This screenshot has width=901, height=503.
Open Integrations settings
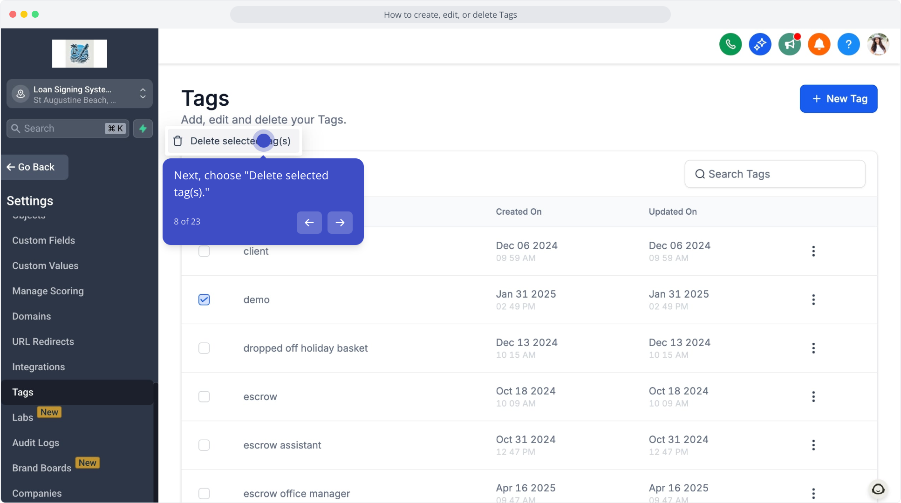[x=39, y=367]
